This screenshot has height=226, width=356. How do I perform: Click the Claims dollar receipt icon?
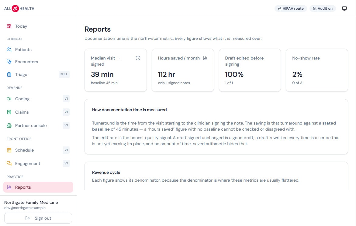pos(9,112)
